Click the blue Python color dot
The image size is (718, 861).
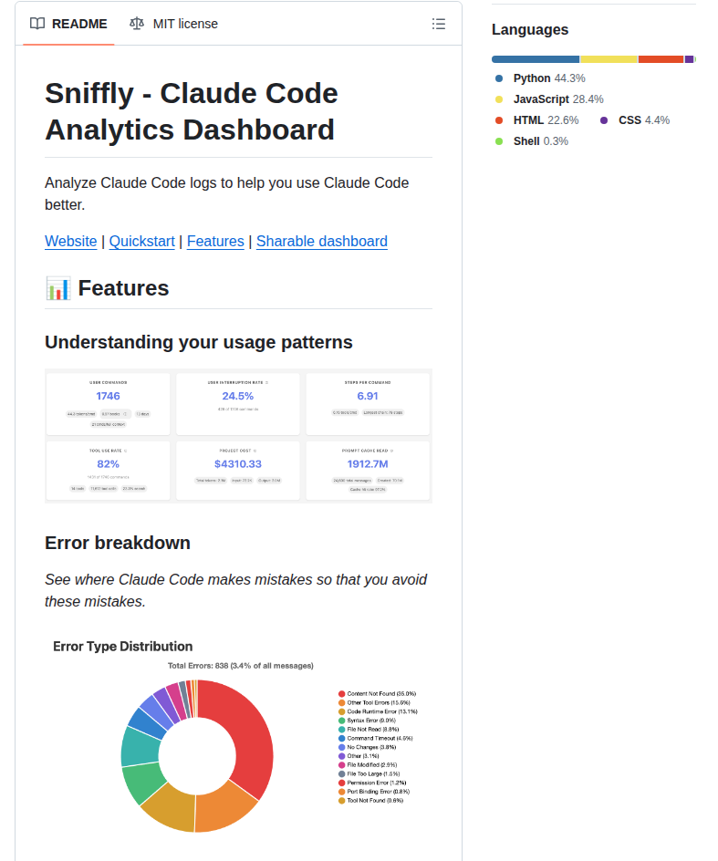pyautogui.click(x=499, y=78)
